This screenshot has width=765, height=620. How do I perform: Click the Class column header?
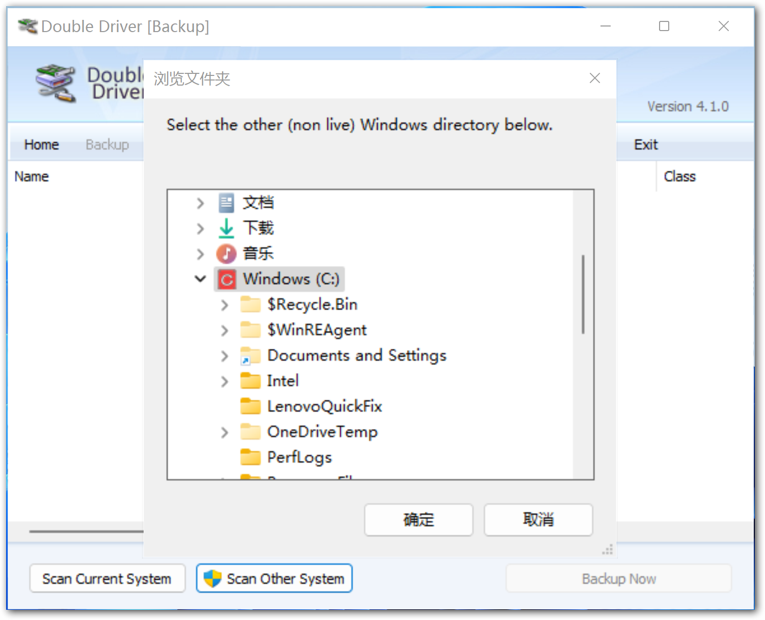(x=679, y=176)
